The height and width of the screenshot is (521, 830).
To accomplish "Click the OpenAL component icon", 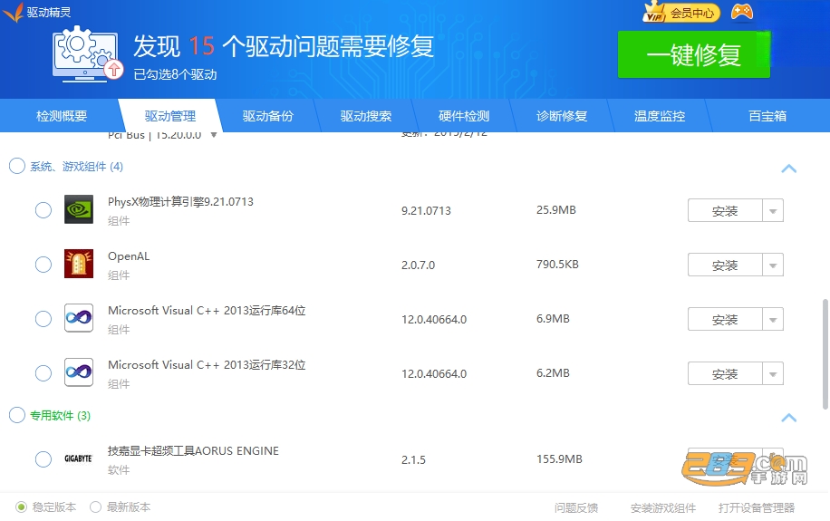I will [79, 264].
